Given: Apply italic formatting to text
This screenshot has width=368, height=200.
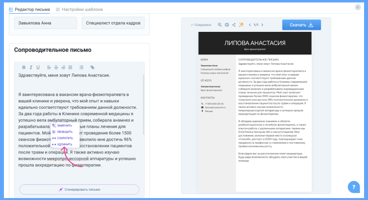Looking at the screenshot, I should click(30, 67).
